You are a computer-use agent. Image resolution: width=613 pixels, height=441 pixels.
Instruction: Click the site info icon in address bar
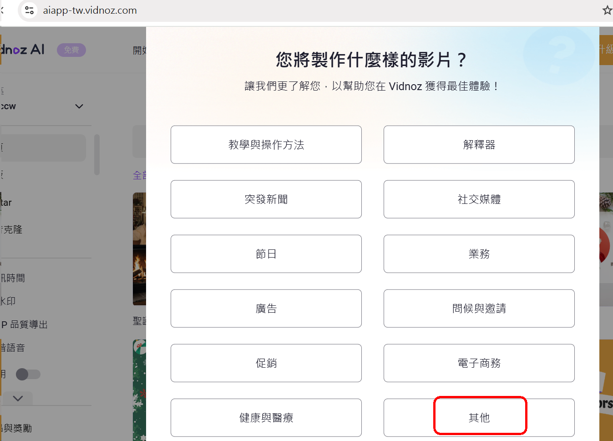click(30, 10)
